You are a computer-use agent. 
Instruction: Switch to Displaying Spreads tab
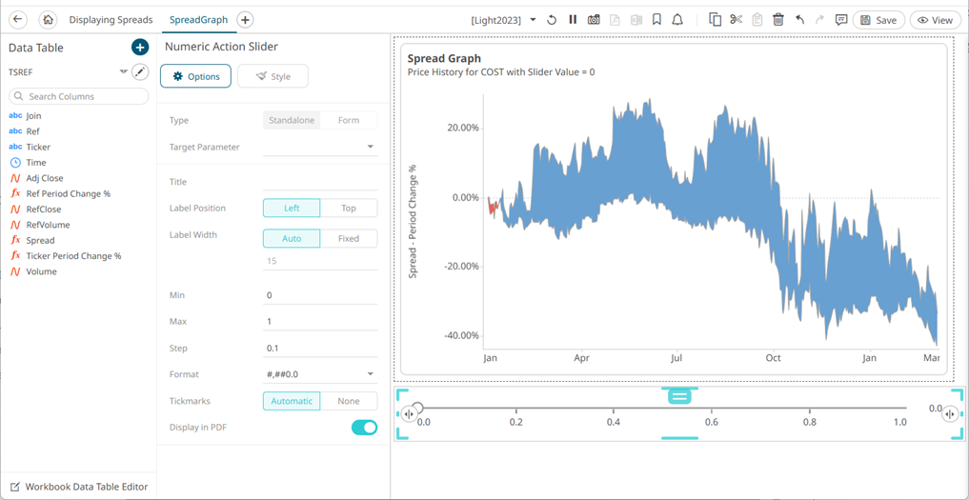(111, 20)
